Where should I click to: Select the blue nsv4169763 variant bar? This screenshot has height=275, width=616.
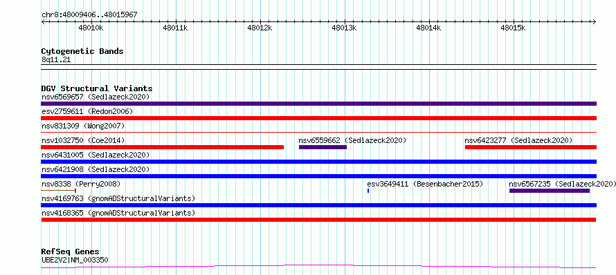pos(318,205)
